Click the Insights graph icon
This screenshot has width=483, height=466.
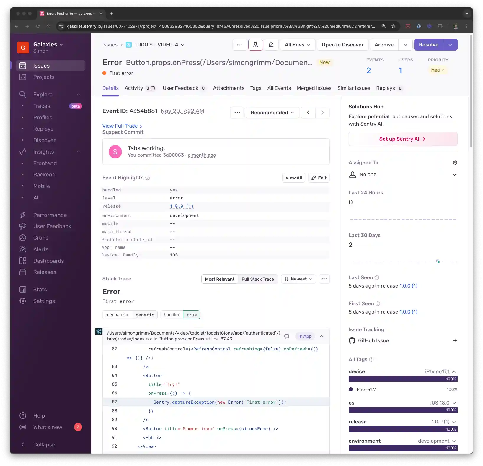[23, 152]
